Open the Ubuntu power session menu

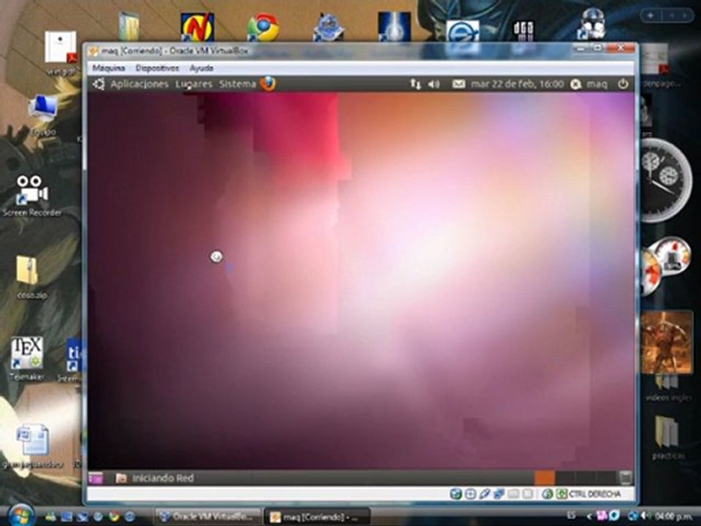(x=623, y=84)
